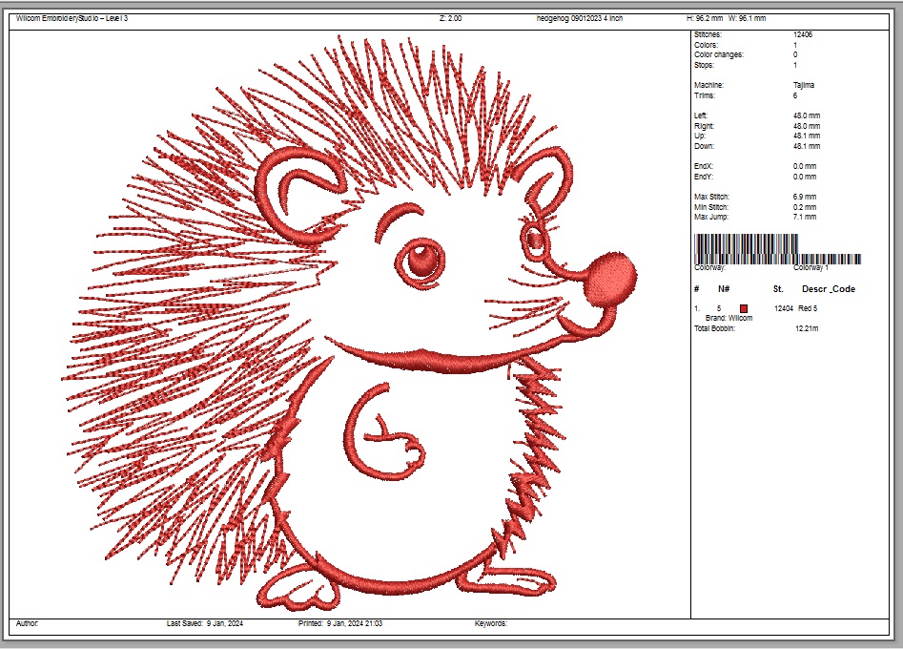Image resolution: width=903 pixels, height=650 pixels.
Task: Click the Printed timestamp in footer
Action: 340,623
